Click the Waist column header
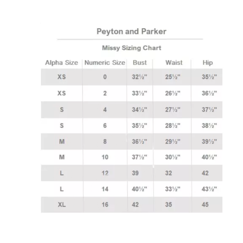This screenshot has width=243, height=243. [174, 63]
